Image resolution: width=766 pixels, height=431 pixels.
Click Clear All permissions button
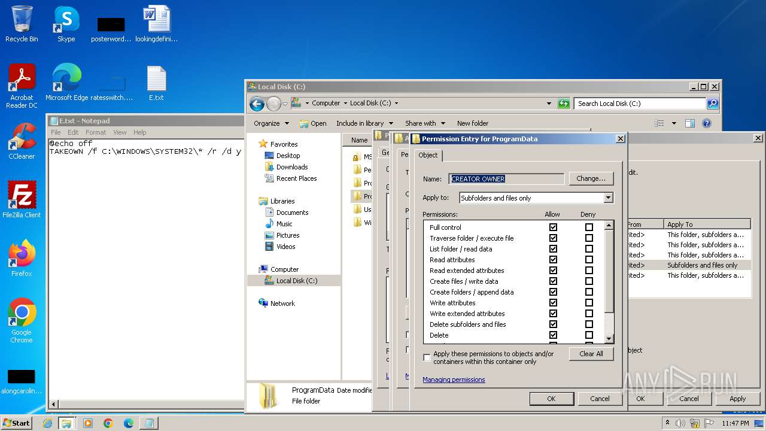[591, 354]
